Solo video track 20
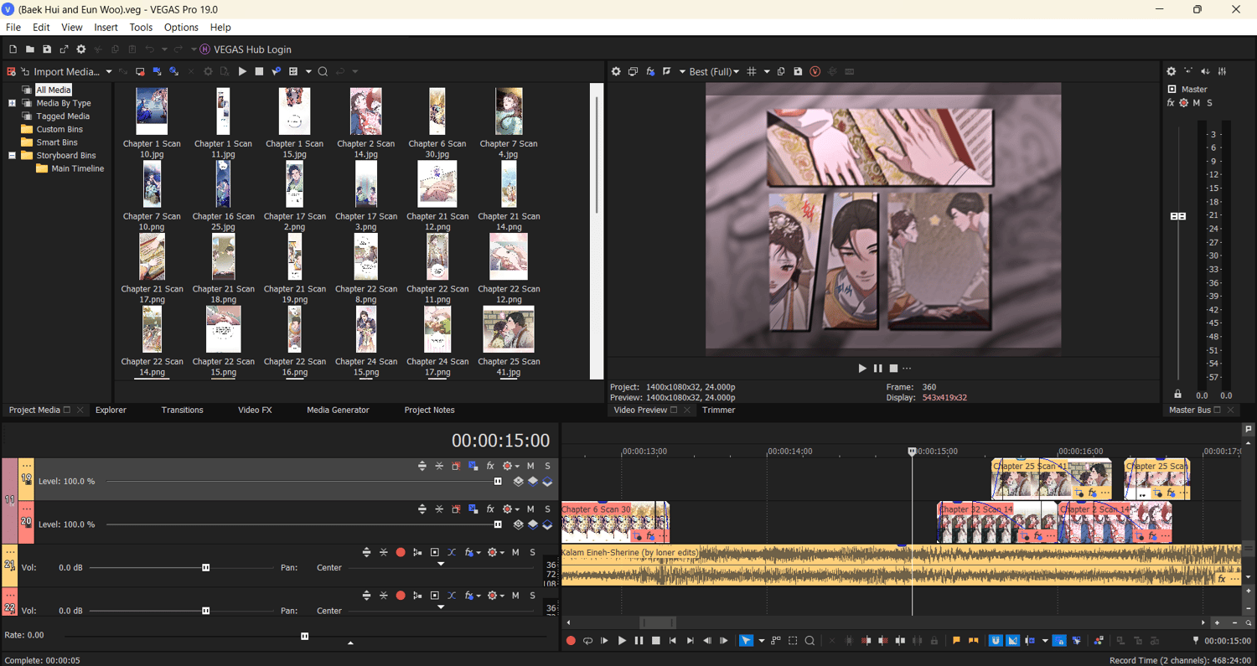Viewport: 1257px width, 666px height. click(x=548, y=509)
